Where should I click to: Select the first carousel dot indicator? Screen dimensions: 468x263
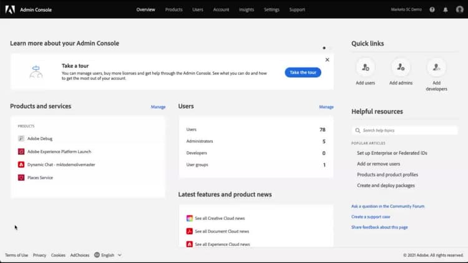pyautogui.click(x=324, y=48)
